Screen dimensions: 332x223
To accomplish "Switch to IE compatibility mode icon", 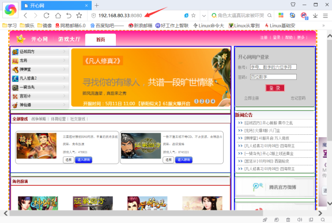I will point(186,16).
